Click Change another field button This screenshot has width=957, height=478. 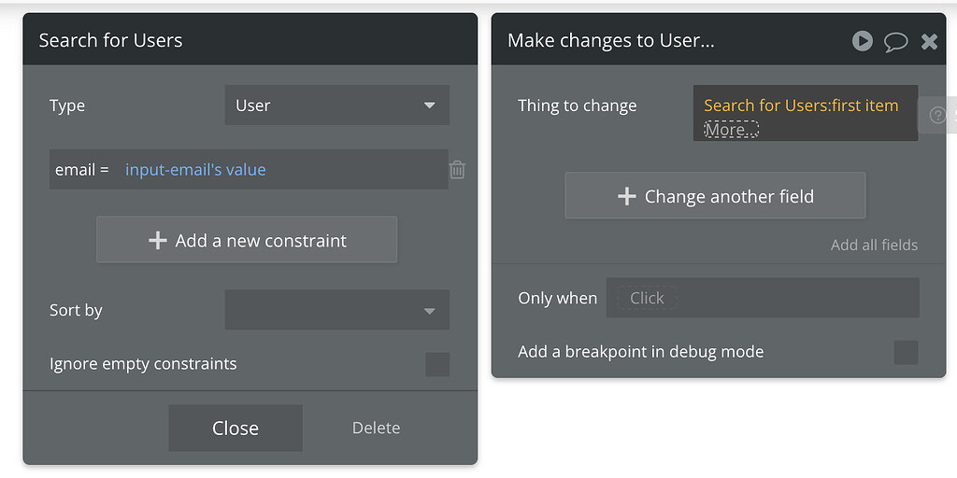pos(715,196)
